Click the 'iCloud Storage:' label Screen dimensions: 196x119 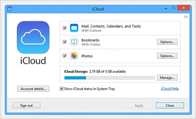tap(76, 71)
